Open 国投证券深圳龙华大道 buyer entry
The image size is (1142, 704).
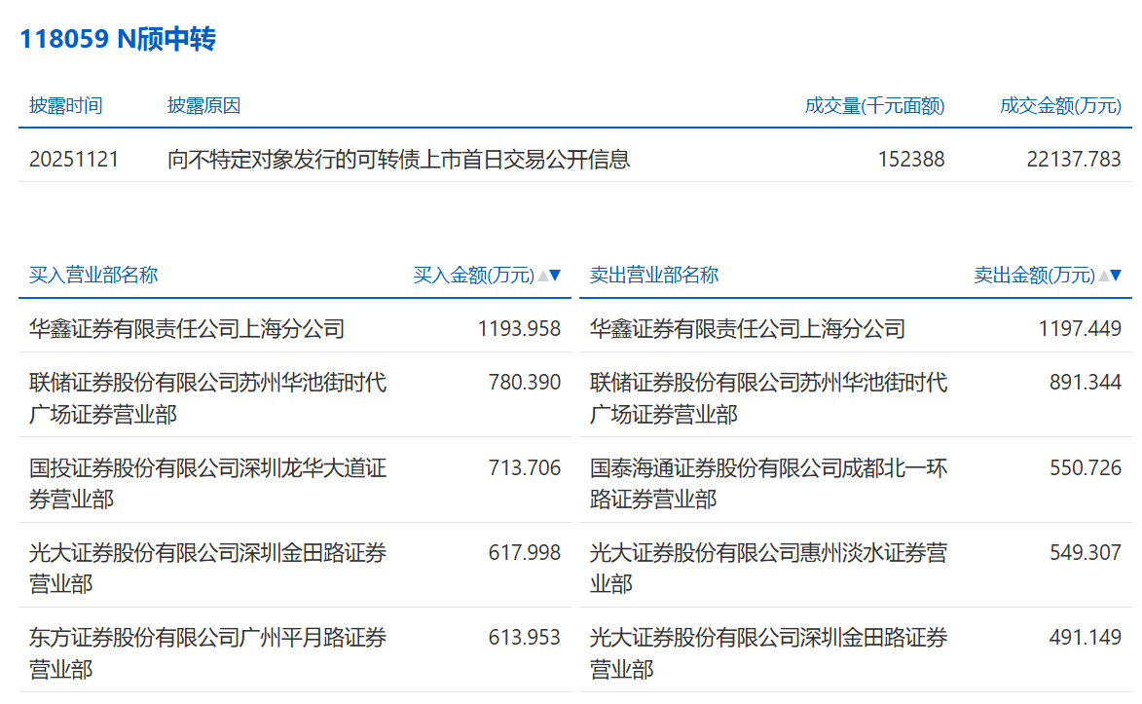click(x=207, y=483)
